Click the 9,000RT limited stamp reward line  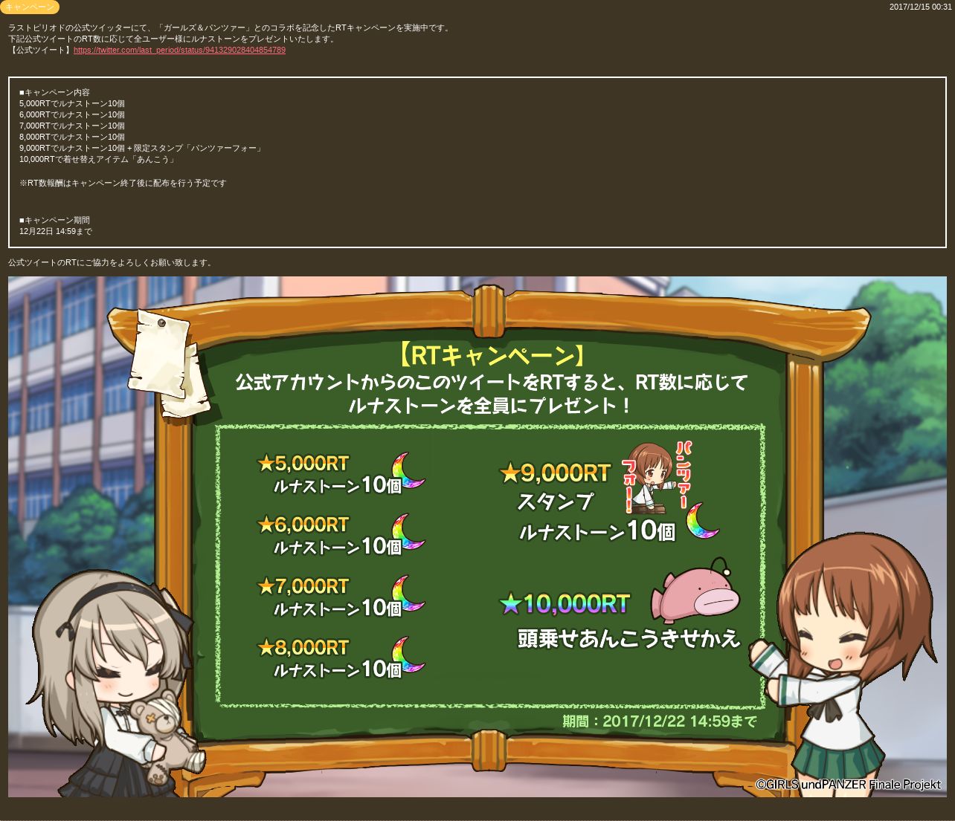click(x=141, y=148)
